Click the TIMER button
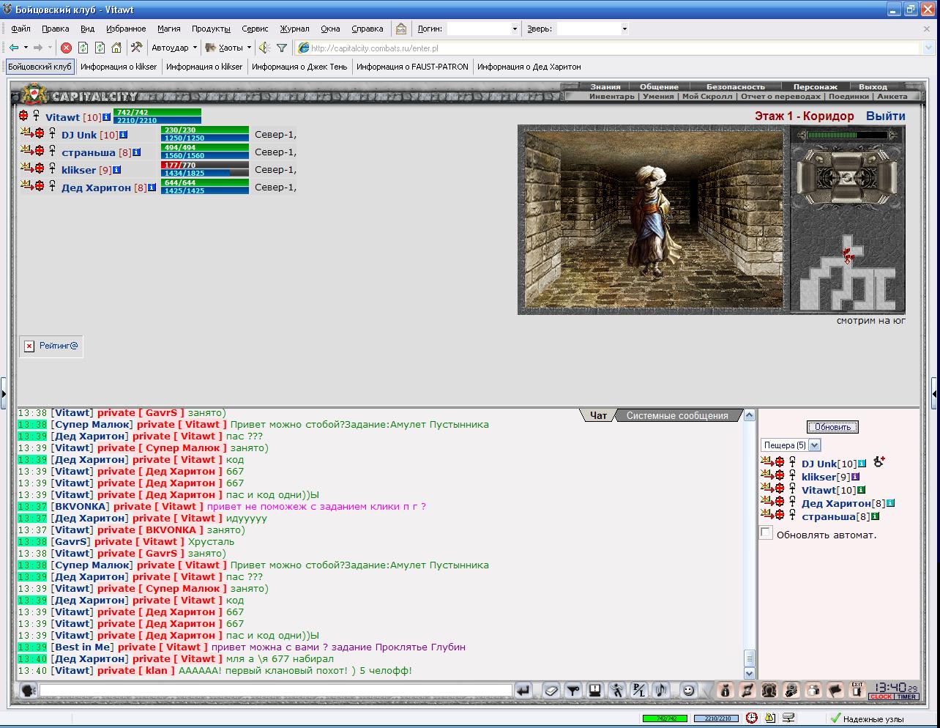The image size is (940, 728). click(906, 697)
